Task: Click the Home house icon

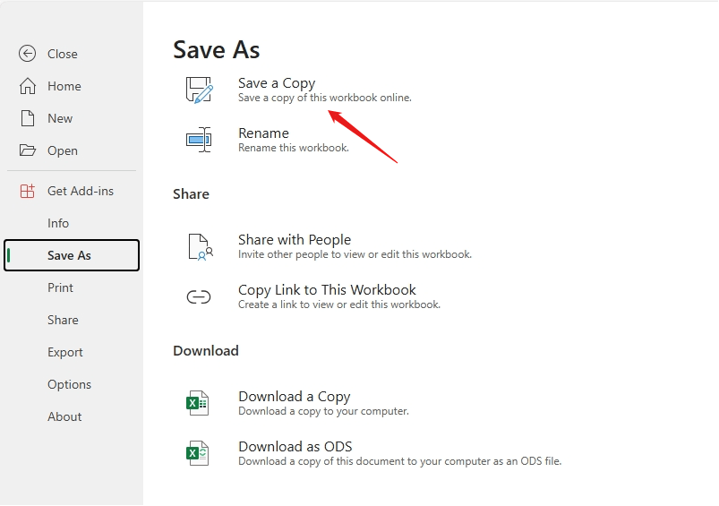Action: [28, 86]
